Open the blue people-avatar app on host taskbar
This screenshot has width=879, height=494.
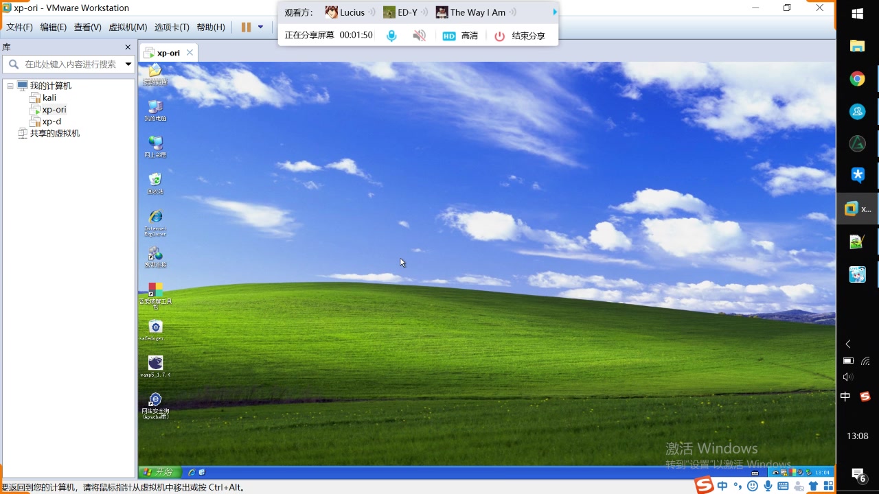pyautogui.click(x=858, y=111)
